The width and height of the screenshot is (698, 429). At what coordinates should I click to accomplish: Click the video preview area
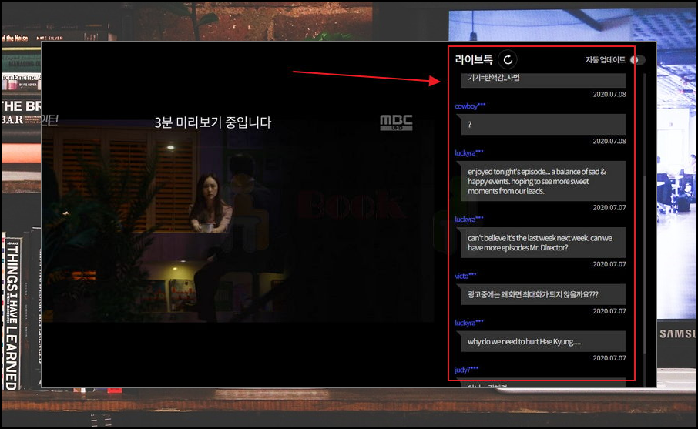tap(238, 220)
